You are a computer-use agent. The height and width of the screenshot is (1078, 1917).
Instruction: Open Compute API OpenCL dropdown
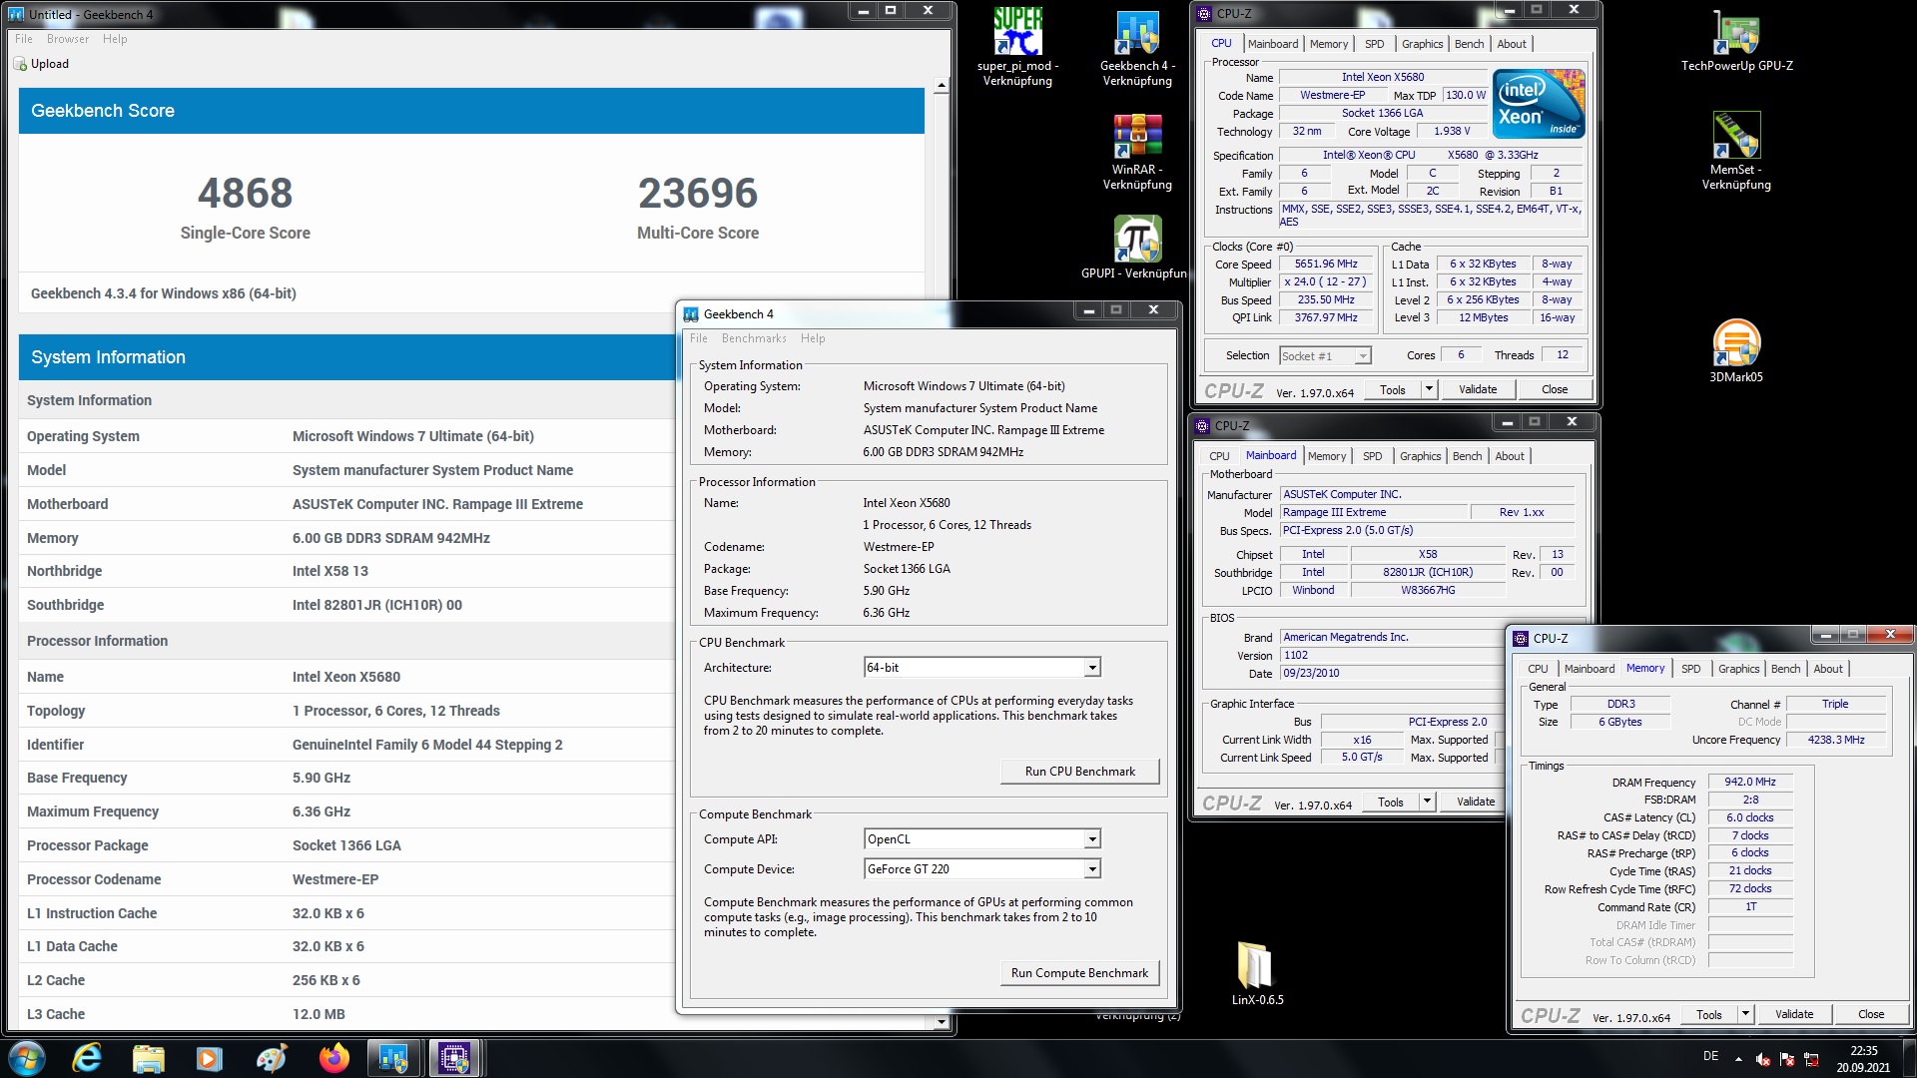[x=1092, y=839]
